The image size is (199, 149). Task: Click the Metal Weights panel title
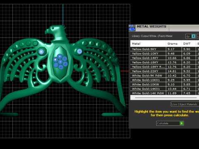click(x=151, y=26)
